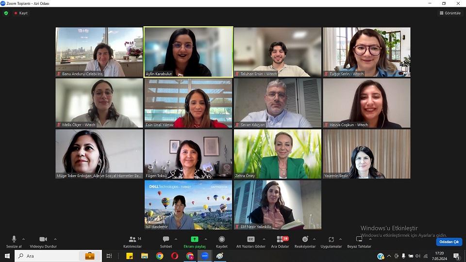Select the Zehra Öney video tile
The width and height of the screenshot is (466, 262).
[x=278, y=154]
